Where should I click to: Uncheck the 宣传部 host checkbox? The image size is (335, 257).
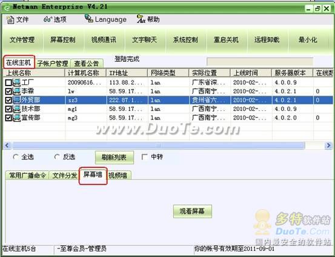[x=8, y=118]
